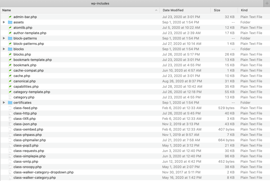
Task: Expand the blocks folder disclosure triangle
Action: (x=4, y=49)
